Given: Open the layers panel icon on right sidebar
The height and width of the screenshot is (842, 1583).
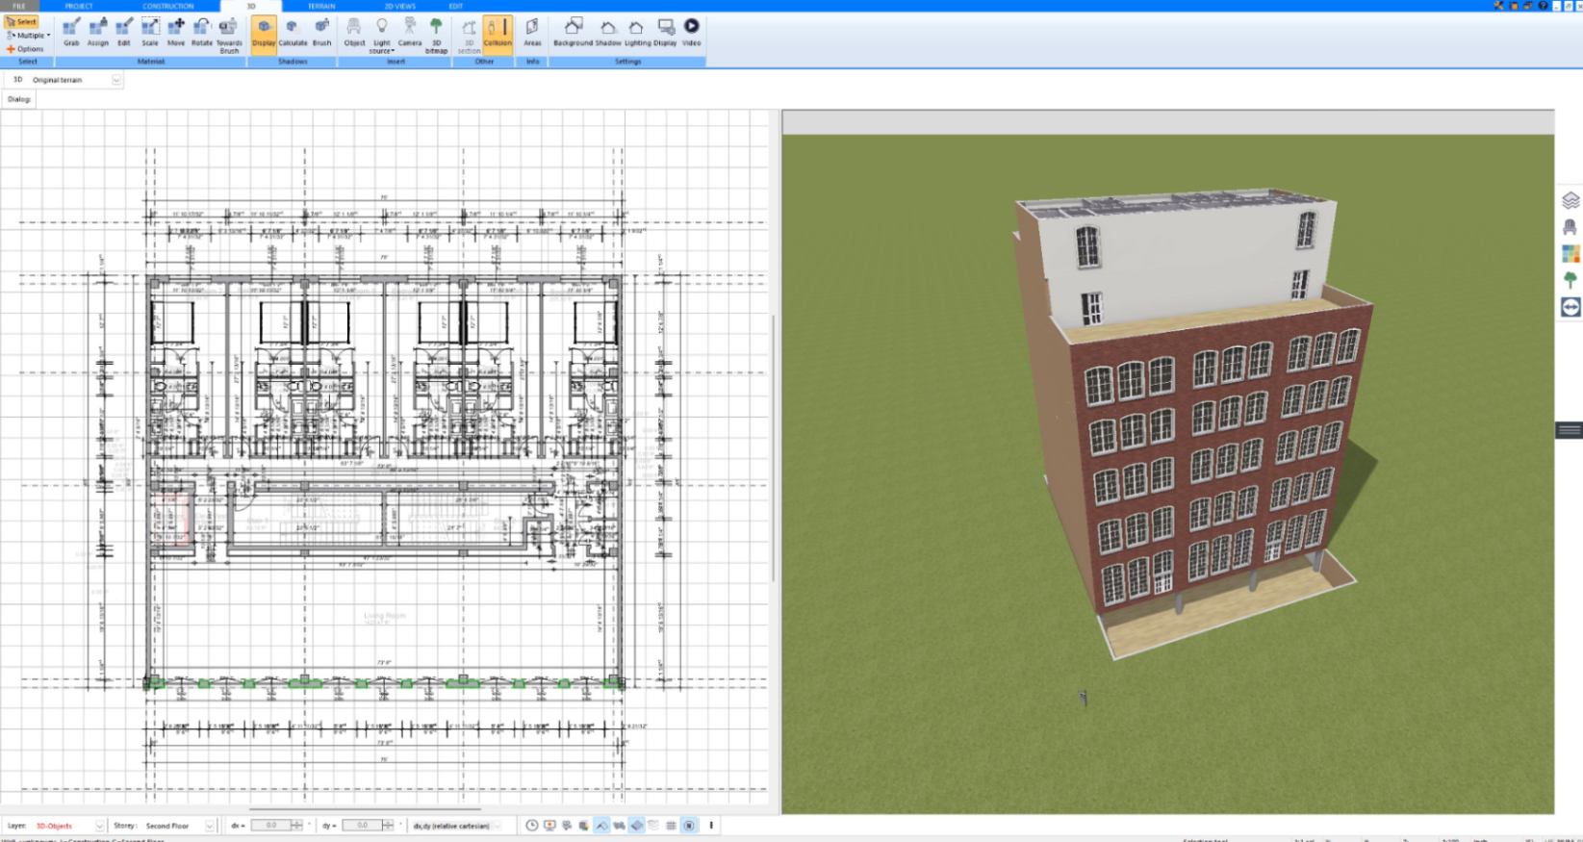Looking at the screenshot, I should point(1570,200).
